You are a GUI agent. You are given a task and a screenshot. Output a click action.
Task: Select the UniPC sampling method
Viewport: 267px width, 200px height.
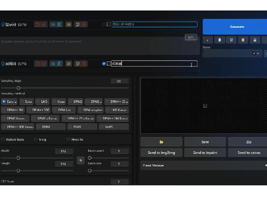click(x=114, y=127)
